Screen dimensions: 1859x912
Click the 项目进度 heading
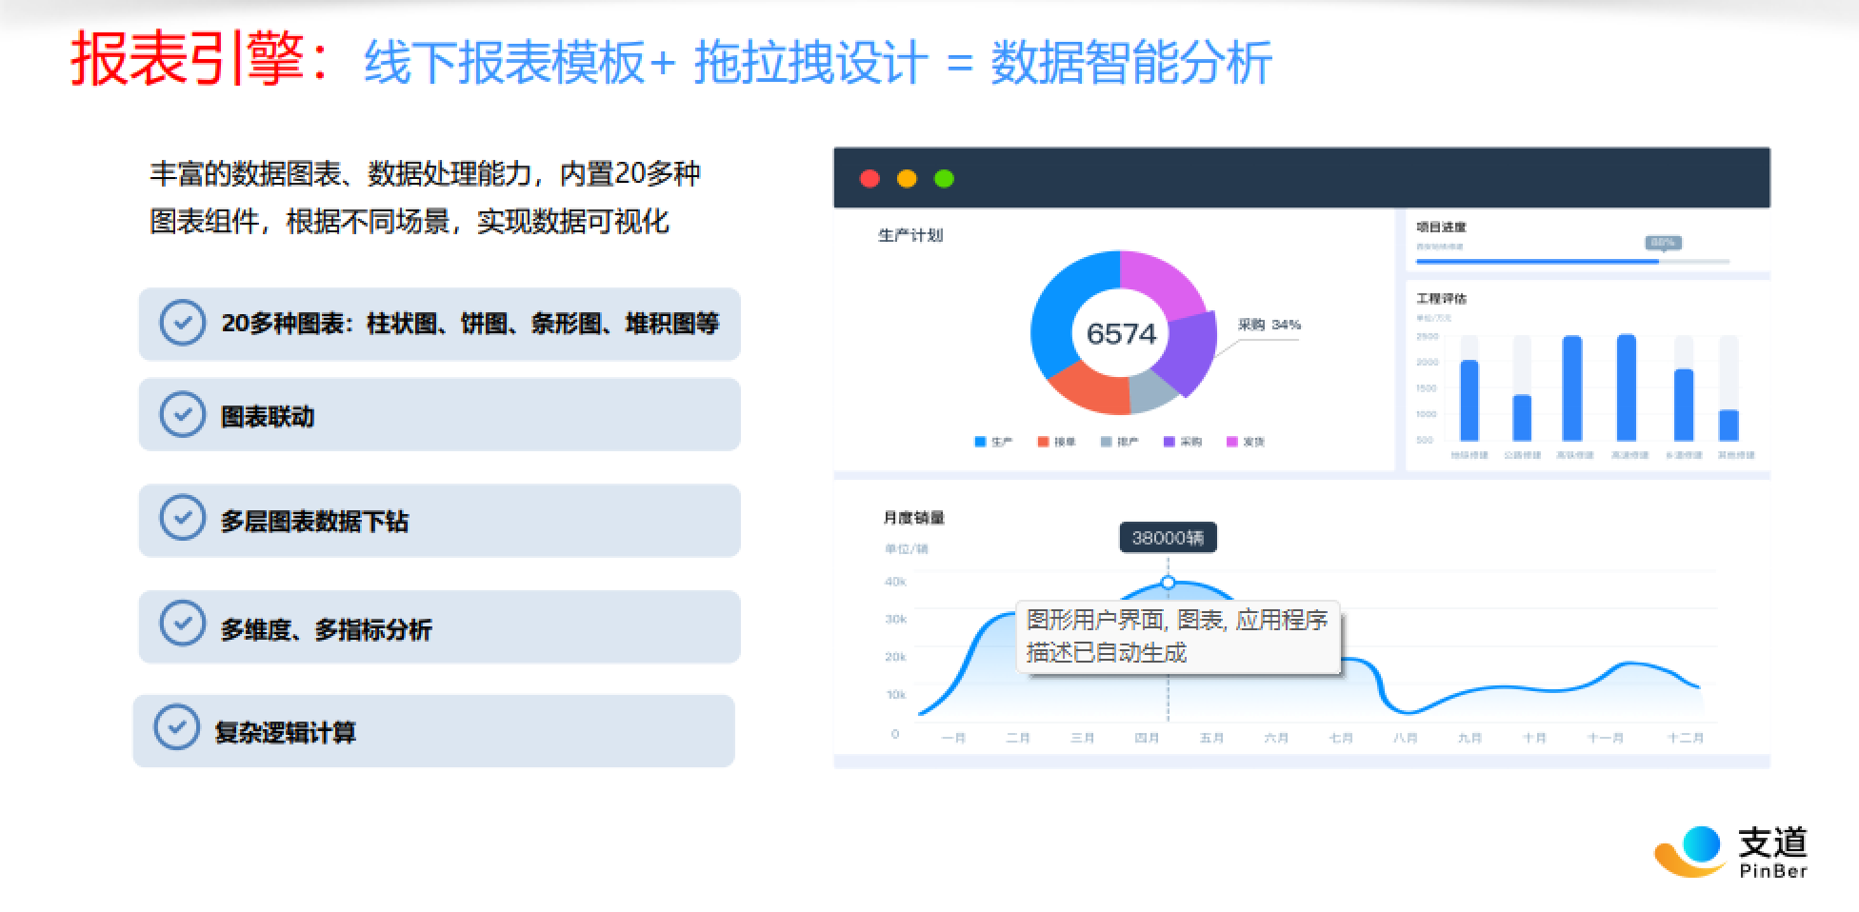(1443, 227)
